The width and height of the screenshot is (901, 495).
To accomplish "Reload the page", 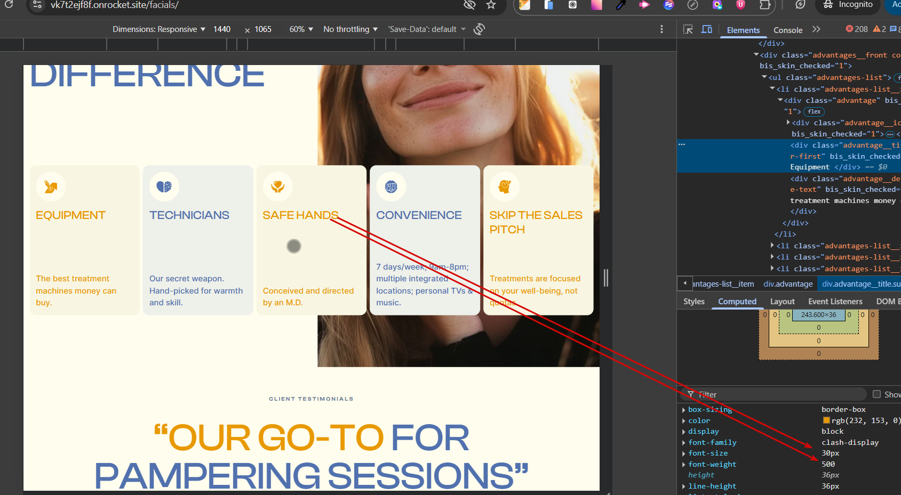I will click(x=9, y=5).
